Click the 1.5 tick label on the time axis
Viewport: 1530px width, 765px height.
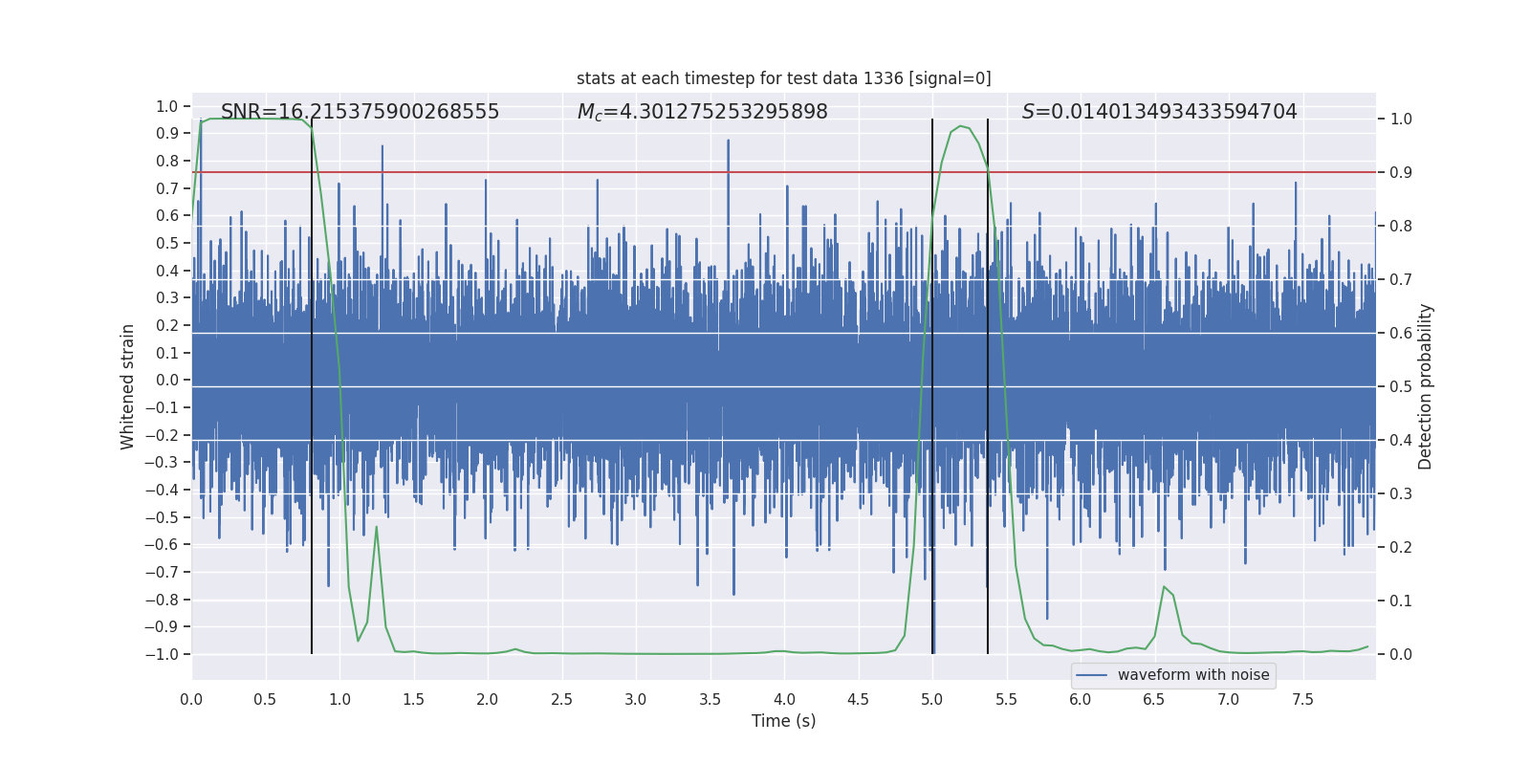coord(413,699)
